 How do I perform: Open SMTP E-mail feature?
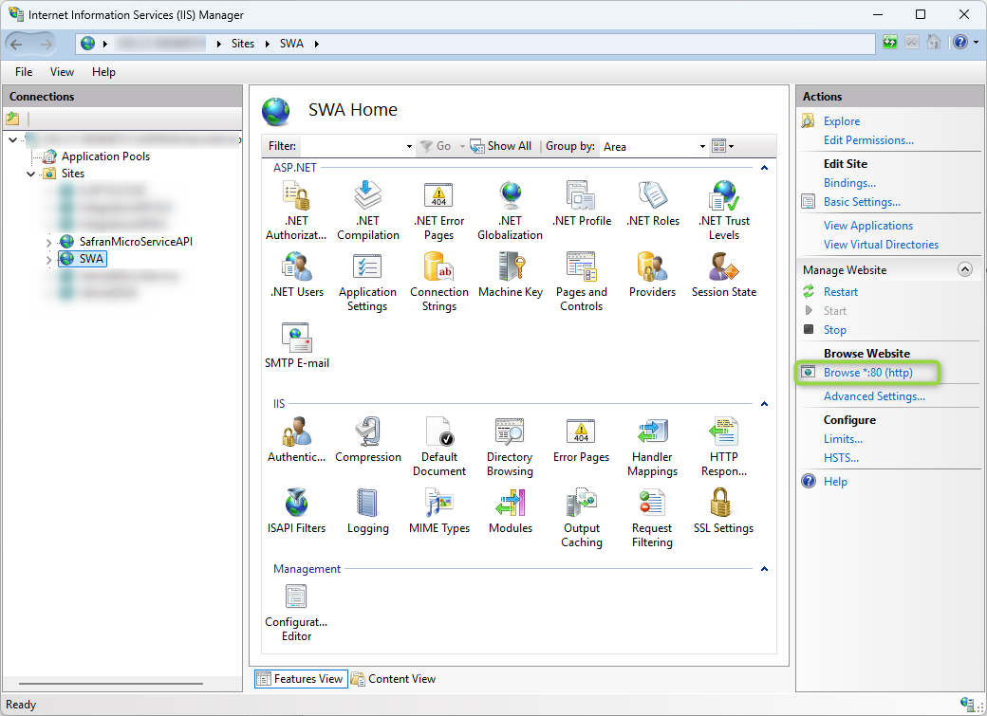pyautogui.click(x=296, y=346)
